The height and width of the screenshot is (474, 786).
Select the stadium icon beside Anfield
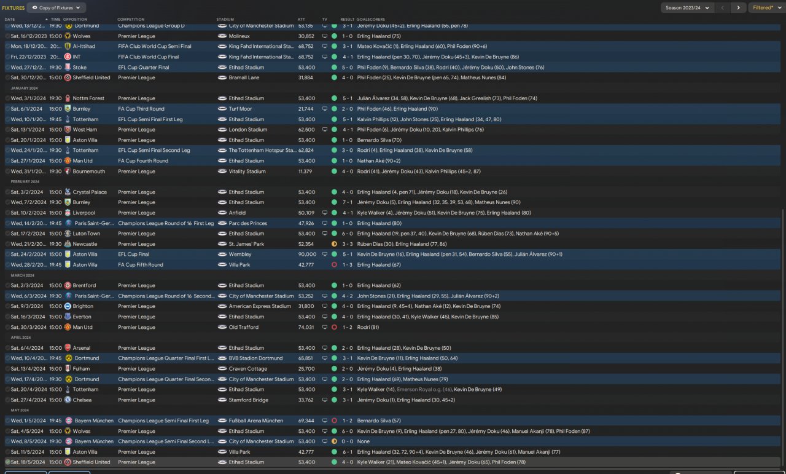pos(222,213)
